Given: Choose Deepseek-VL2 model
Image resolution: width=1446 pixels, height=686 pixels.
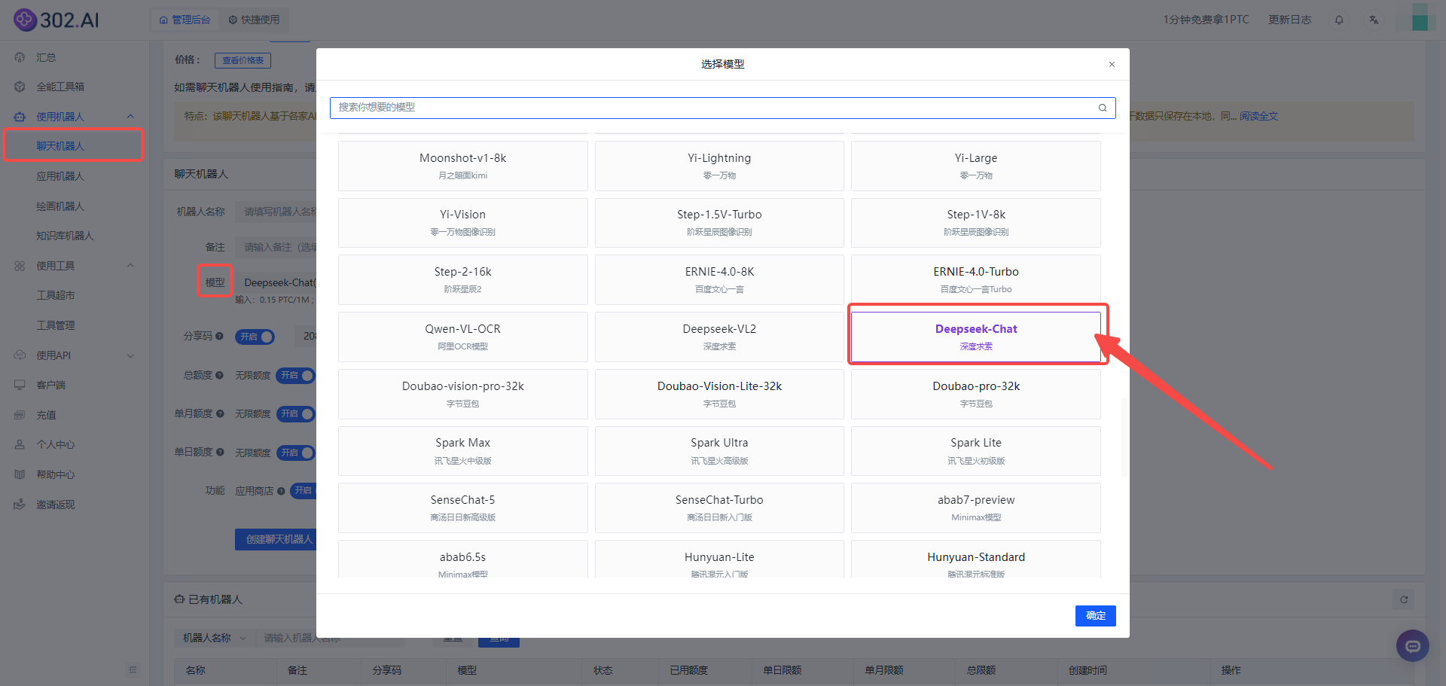Looking at the screenshot, I should pos(719,337).
